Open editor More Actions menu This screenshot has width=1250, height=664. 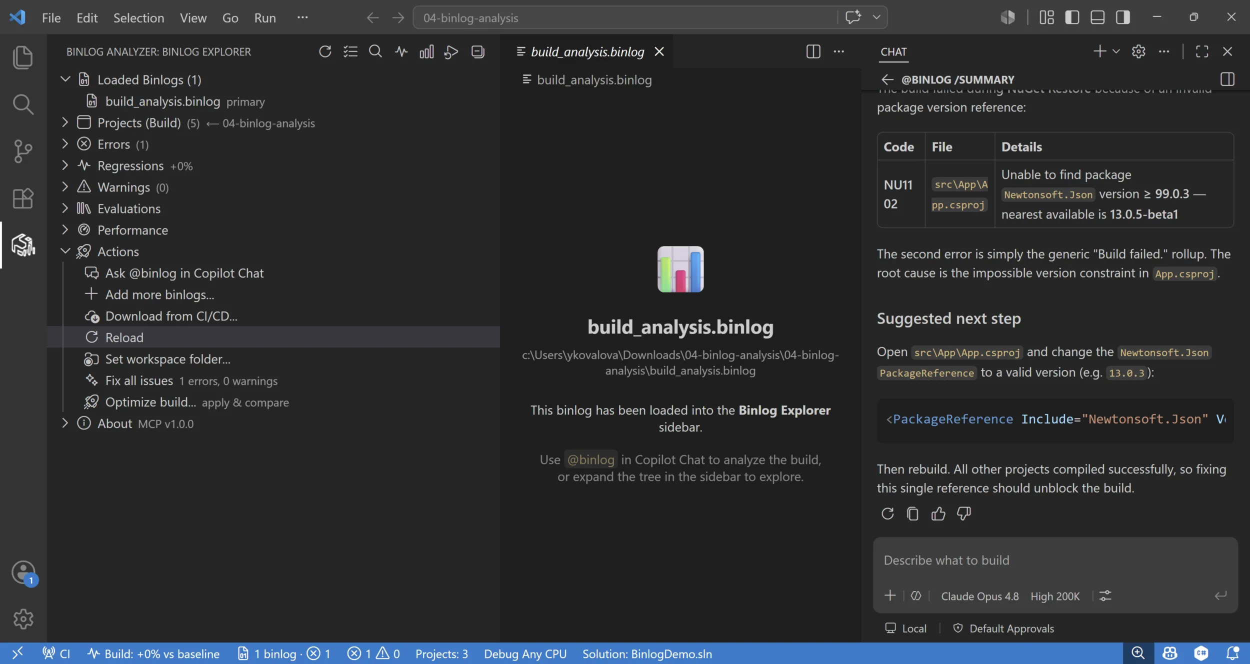[x=839, y=51]
